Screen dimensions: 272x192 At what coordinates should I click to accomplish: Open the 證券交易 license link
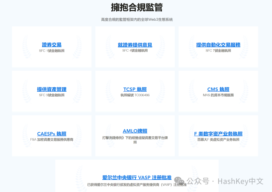click(x=52, y=45)
